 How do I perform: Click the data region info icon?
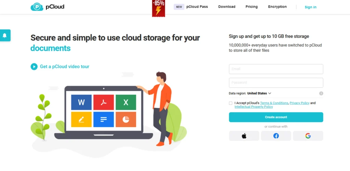coord(321,93)
